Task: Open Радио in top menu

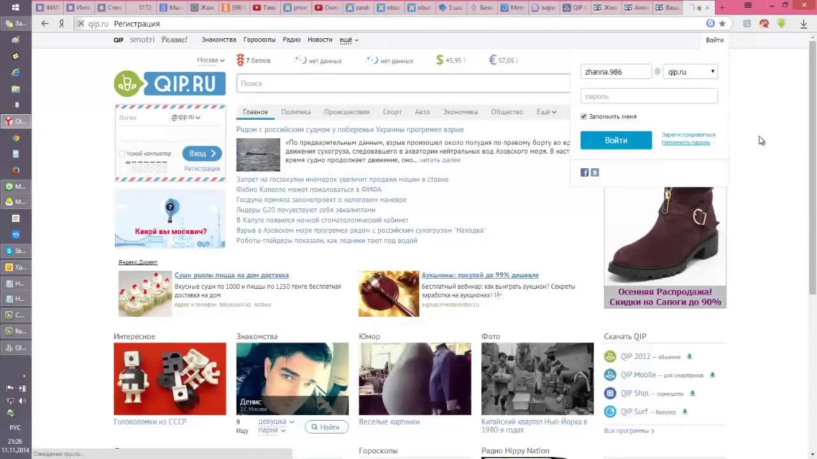Action: [292, 40]
